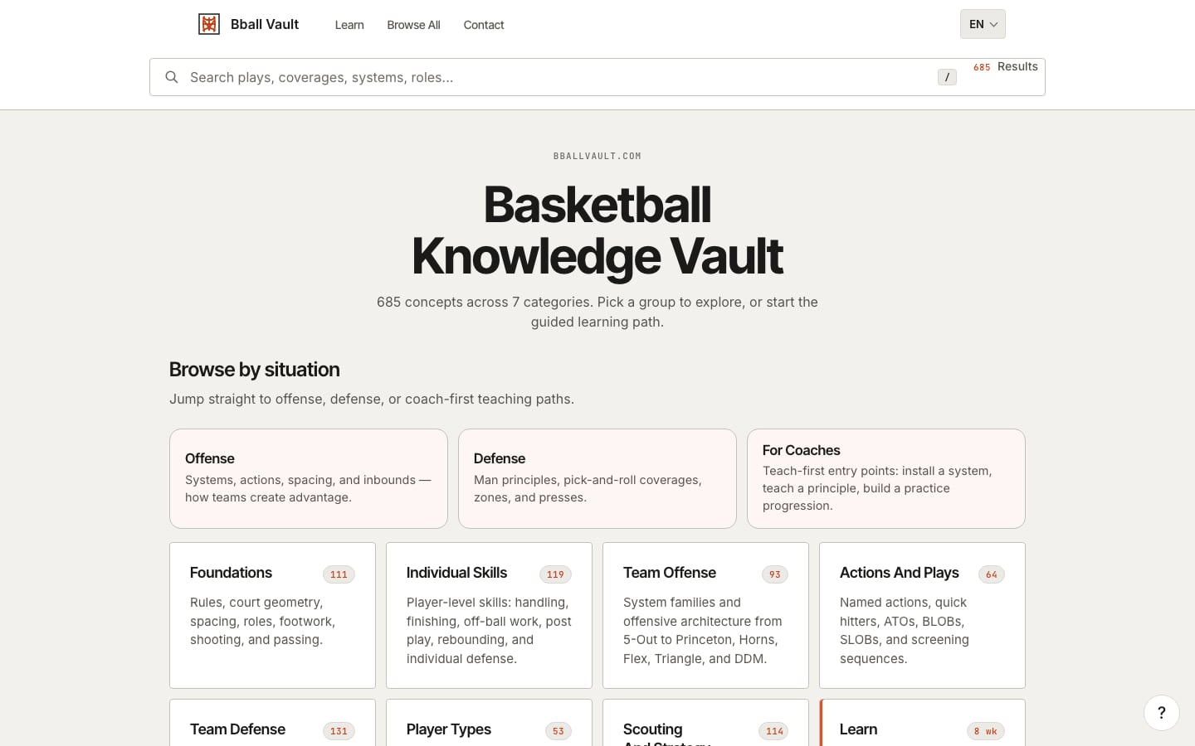Click the Bball Vault brand name
Image resolution: width=1195 pixels, height=746 pixels.
click(265, 24)
